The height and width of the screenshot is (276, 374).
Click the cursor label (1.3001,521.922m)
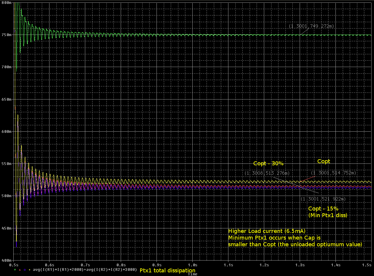tap(323, 199)
